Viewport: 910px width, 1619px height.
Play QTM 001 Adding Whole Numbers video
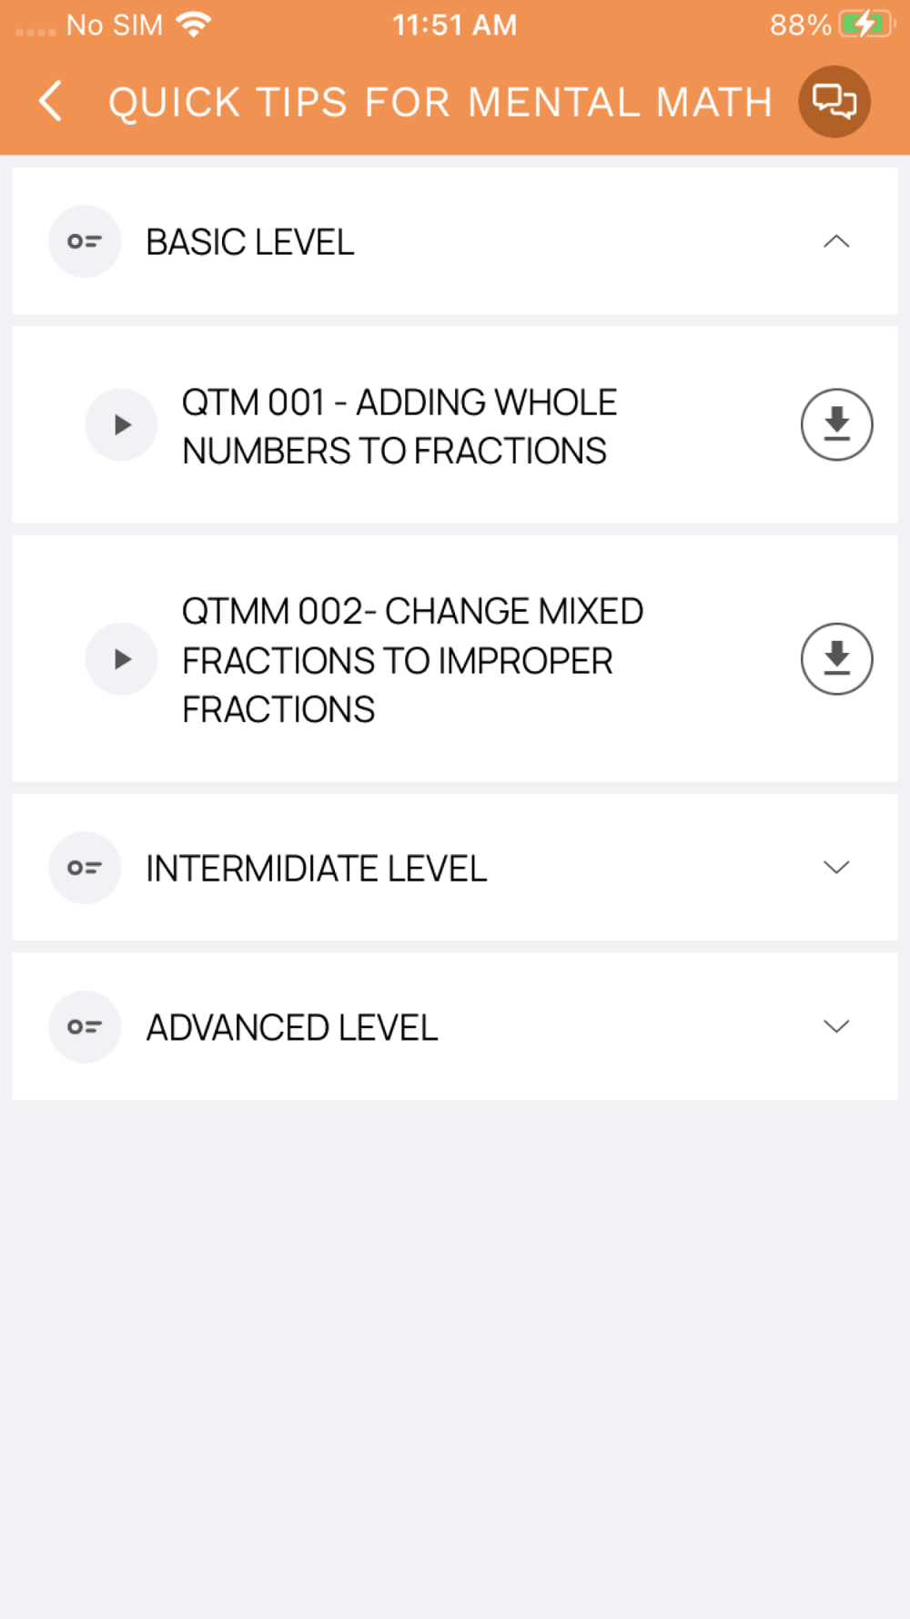[121, 424]
